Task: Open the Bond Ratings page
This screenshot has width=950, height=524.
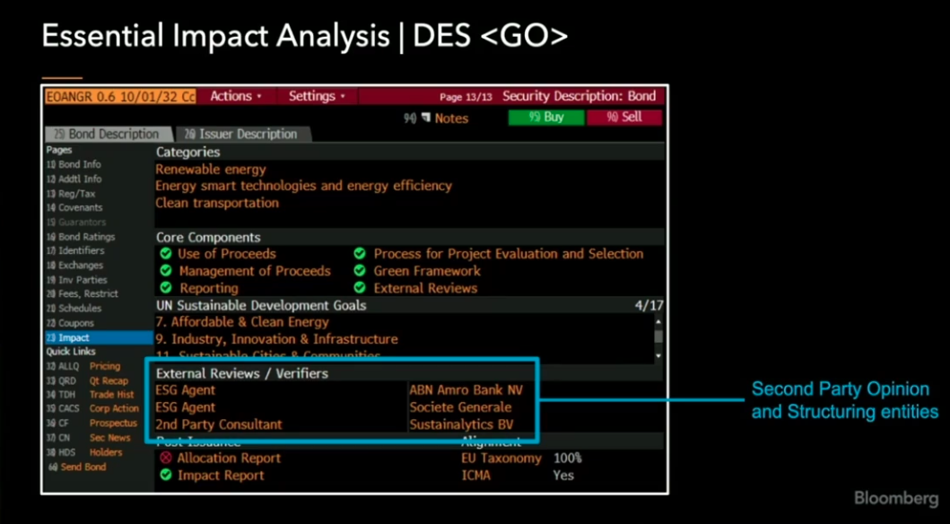Action: click(81, 237)
